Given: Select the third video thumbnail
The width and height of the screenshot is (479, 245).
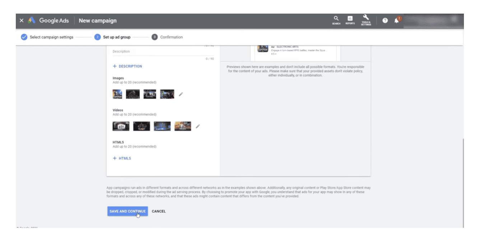Looking at the screenshot, I should pyautogui.click(x=162, y=126).
